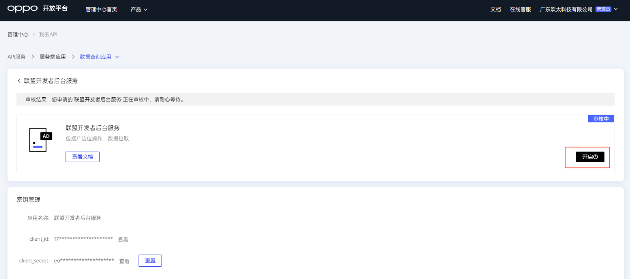Open 文档 in the top navigation
This screenshot has width=630, height=279.
point(495,9)
